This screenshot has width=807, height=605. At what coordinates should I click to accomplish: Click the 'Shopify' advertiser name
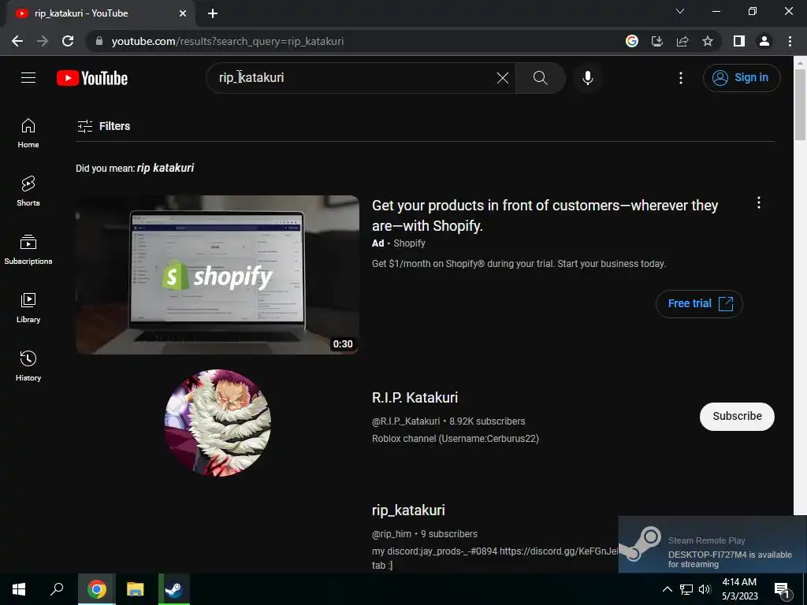(409, 243)
